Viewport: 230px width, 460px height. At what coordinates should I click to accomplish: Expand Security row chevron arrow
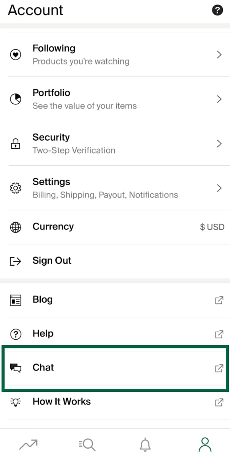coord(219,144)
